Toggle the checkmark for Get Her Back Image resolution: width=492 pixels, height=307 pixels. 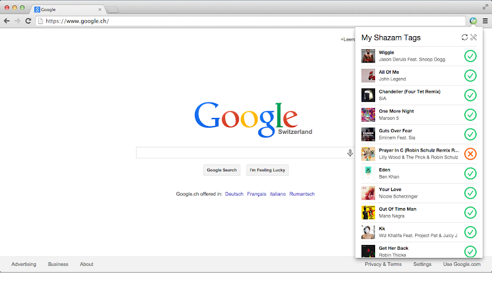point(470,252)
